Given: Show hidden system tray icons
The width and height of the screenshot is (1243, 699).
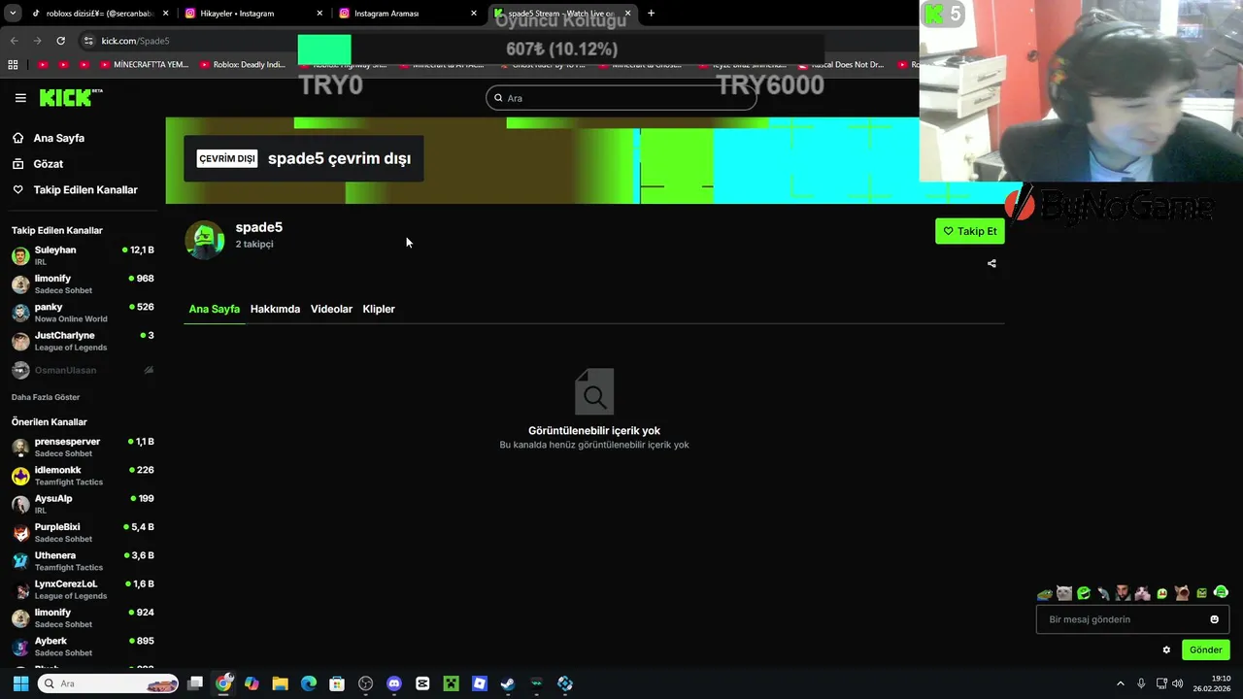Looking at the screenshot, I should tap(1120, 683).
